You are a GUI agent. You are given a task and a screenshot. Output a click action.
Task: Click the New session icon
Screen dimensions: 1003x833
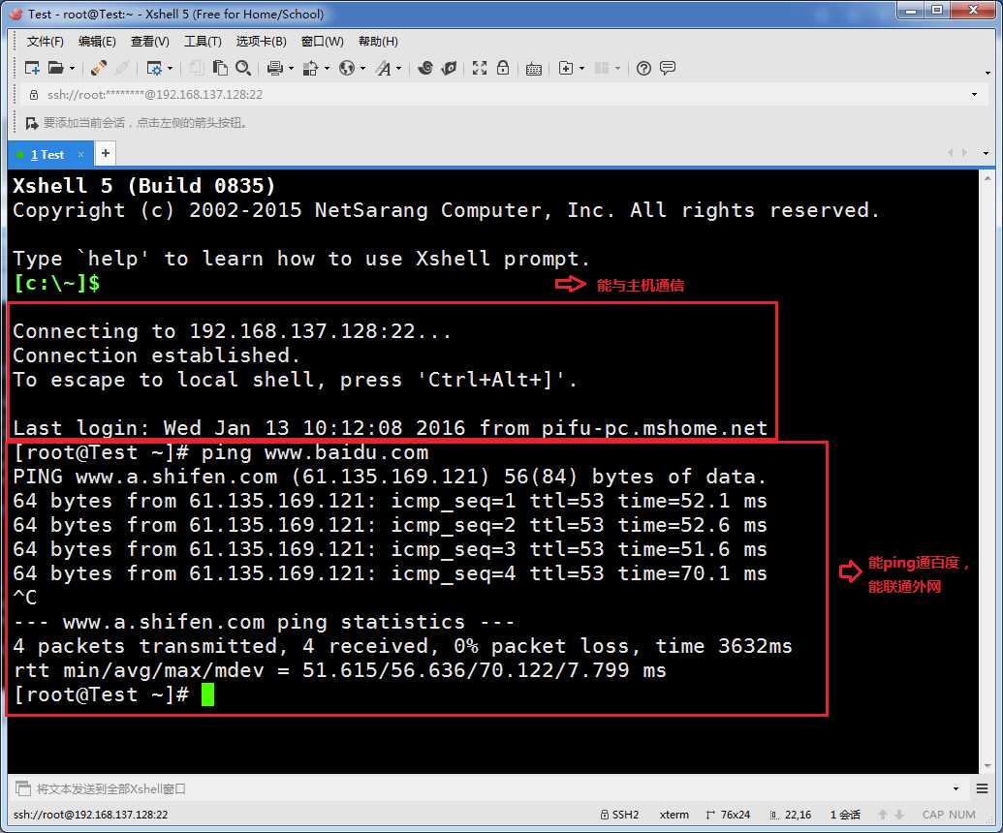coord(31,68)
